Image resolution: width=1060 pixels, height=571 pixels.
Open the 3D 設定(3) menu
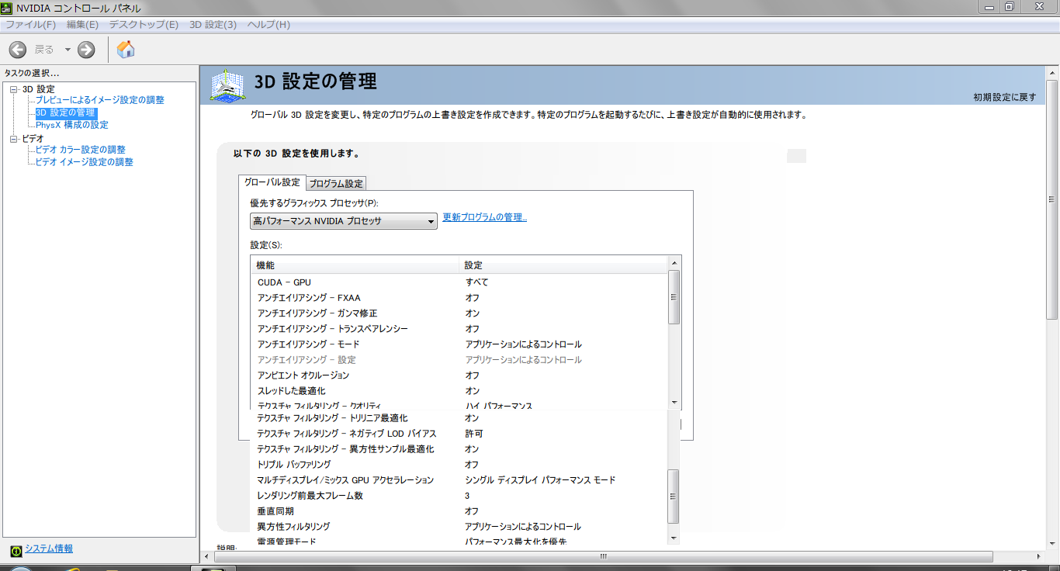(213, 25)
